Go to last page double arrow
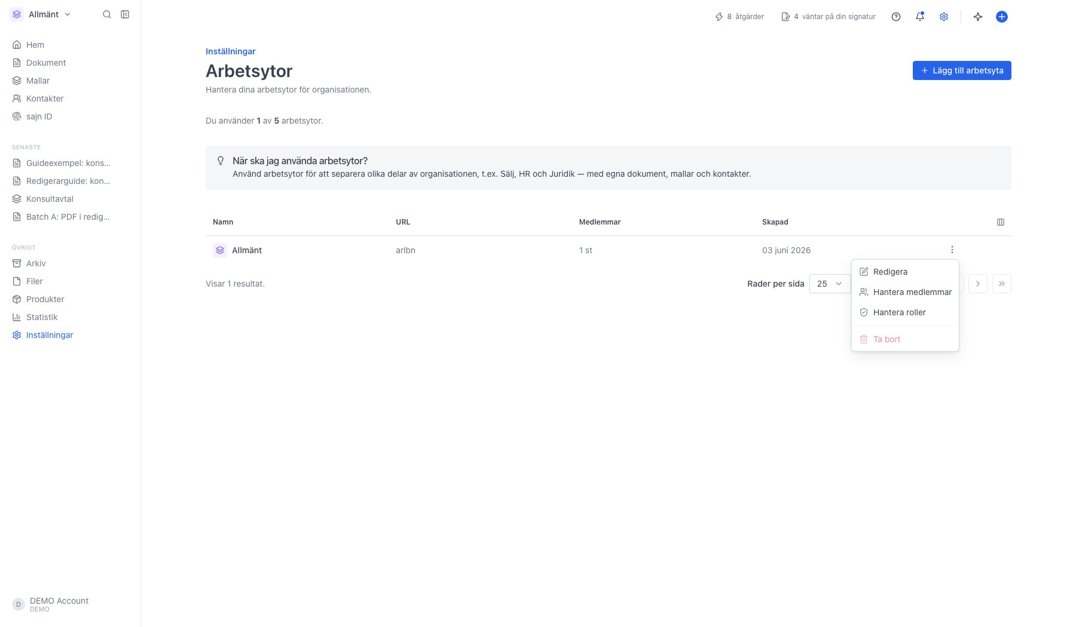Image resolution: width=1076 pixels, height=627 pixels. click(1002, 284)
